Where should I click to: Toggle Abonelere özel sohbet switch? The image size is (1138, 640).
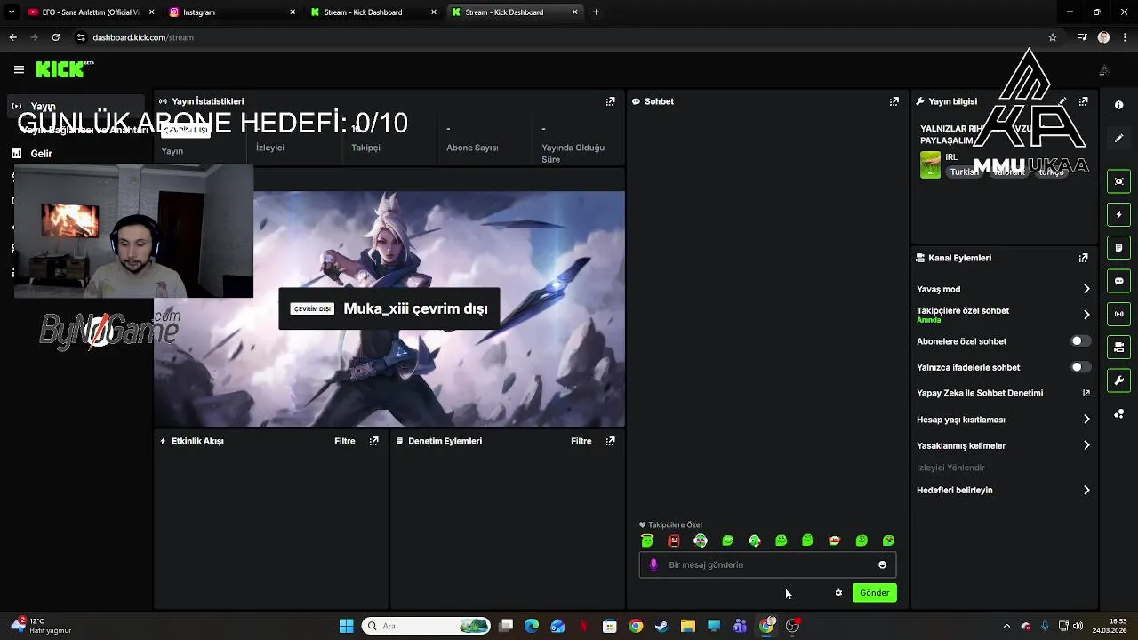[1080, 341]
